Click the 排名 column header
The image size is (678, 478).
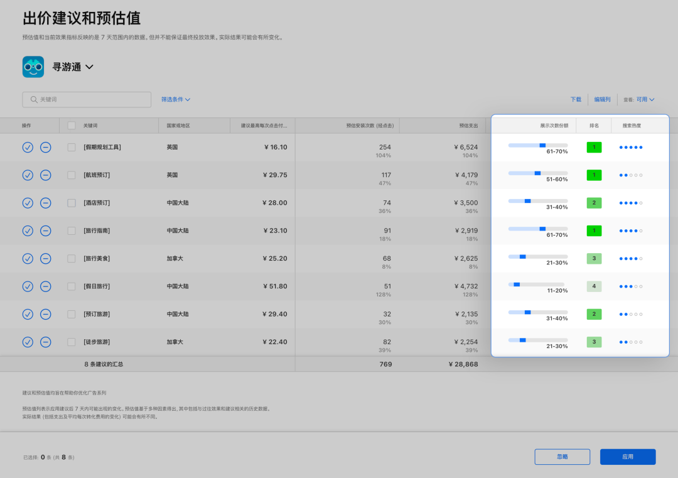(594, 126)
